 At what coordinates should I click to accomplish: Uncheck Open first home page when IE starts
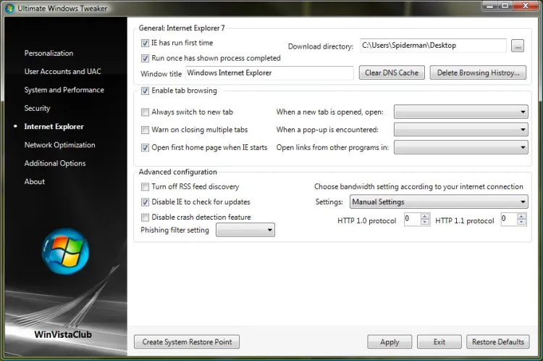pos(145,148)
